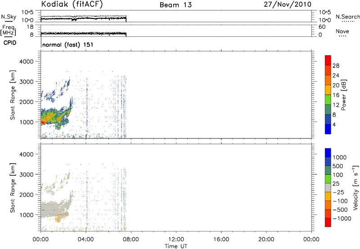
Task: Click the red high-power backscatter patch near 1000 km
Action: (43, 123)
